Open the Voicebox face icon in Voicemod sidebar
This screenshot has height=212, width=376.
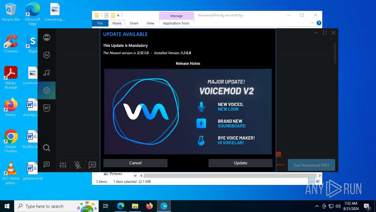tap(47, 37)
